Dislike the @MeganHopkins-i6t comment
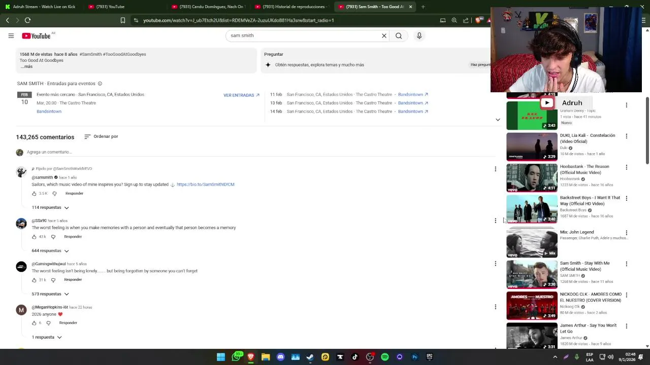Image resolution: width=650 pixels, height=365 pixels. pyautogui.click(x=48, y=323)
